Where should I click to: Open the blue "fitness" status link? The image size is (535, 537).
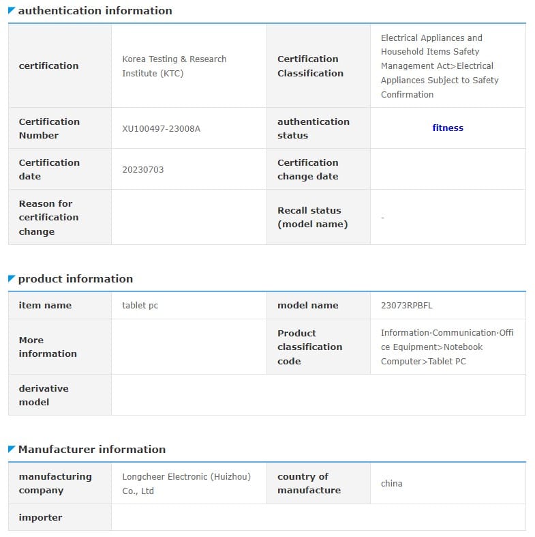448,128
